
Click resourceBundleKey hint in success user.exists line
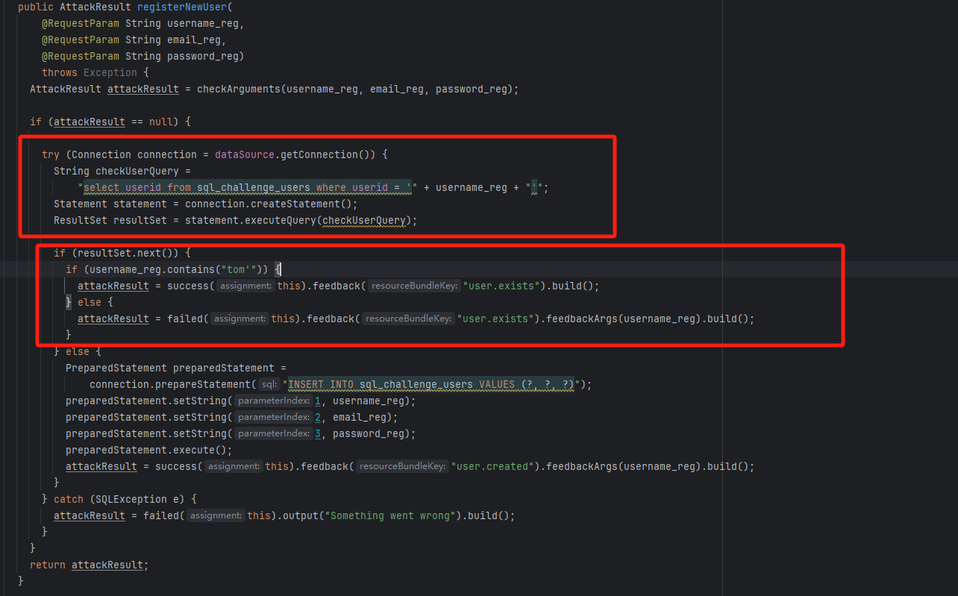(414, 286)
